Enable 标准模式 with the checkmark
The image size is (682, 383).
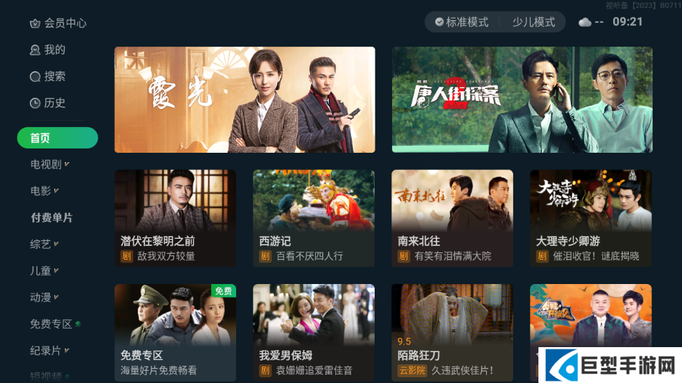pyautogui.click(x=462, y=22)
